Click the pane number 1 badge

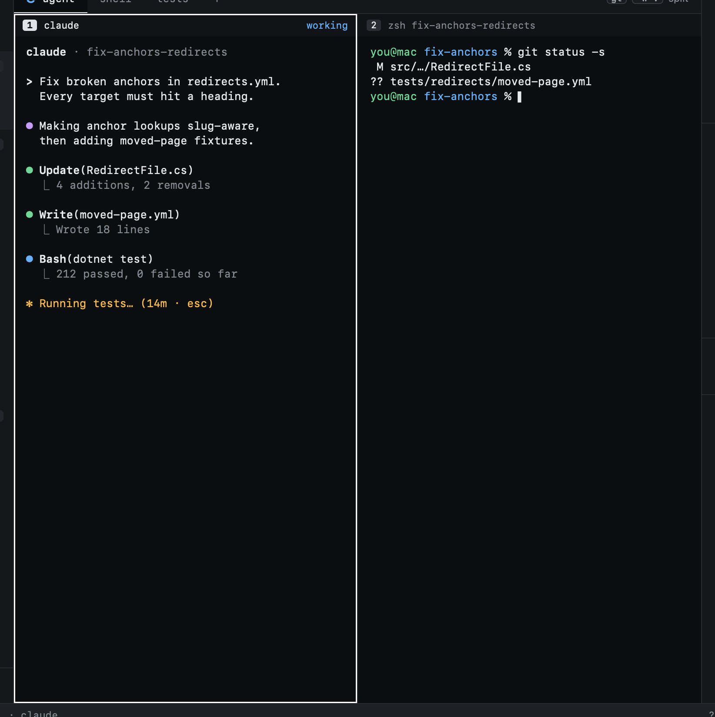pos(30,25)
